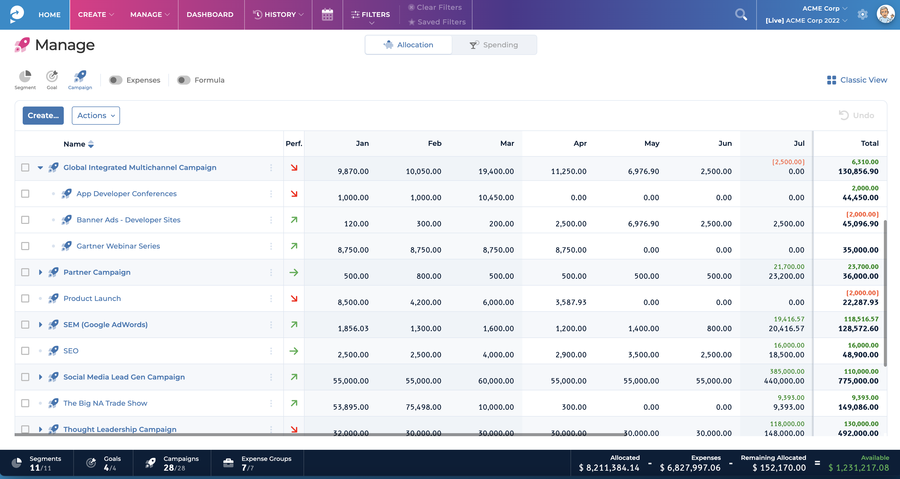Image resolution: width=900 pixels, height=479 pixels.
Task: Click the green performance arrow for Partner Campaign
Action: click(294, 272)
